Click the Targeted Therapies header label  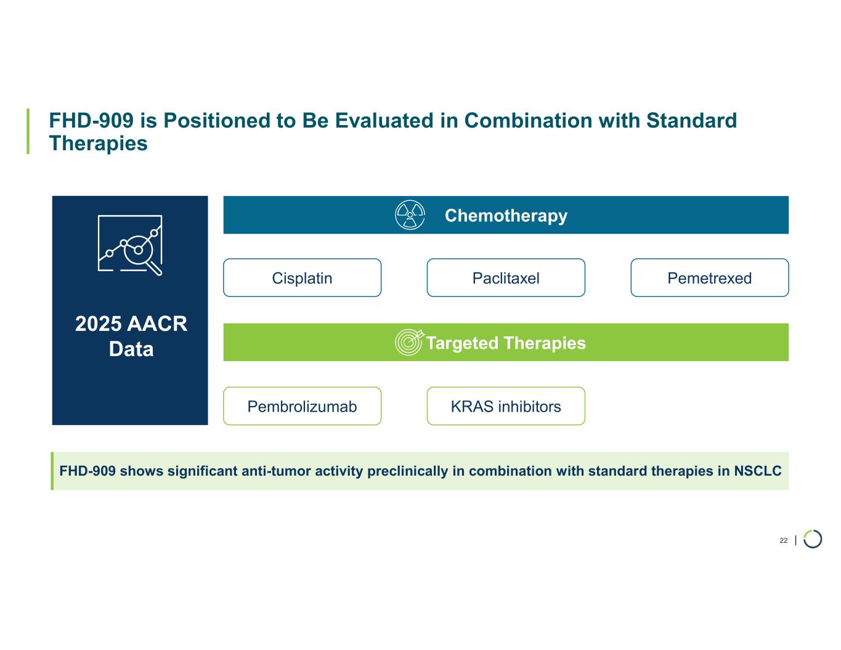pyautogui.click(x=506, y=343)
